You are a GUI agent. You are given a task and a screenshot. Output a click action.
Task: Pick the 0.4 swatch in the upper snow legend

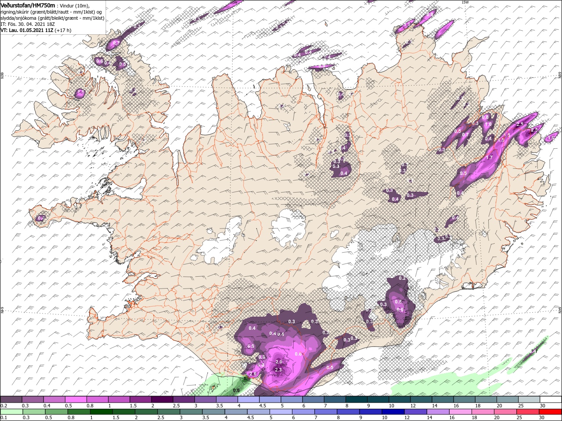[54, 400]
